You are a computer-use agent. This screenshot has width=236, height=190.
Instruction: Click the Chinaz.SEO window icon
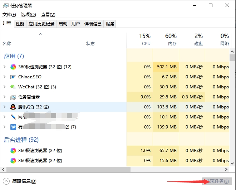13,77
